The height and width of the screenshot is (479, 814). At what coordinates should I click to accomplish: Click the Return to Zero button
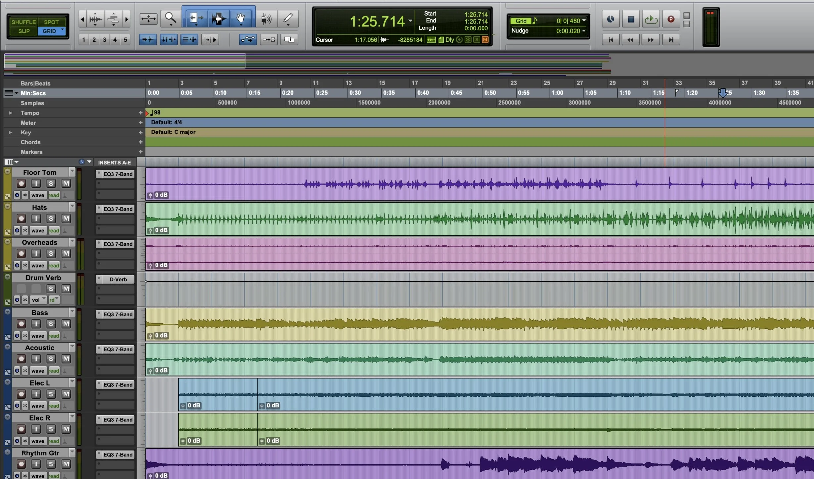[x=611, y=40]
